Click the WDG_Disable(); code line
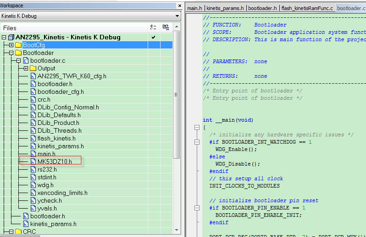Screen dimensions: 366x237 (x=238, y=164)
